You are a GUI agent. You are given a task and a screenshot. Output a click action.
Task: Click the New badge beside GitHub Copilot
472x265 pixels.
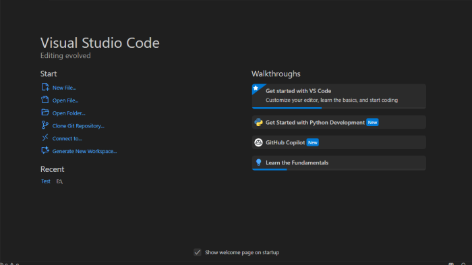pyautogui.click(x=313, y=142)
